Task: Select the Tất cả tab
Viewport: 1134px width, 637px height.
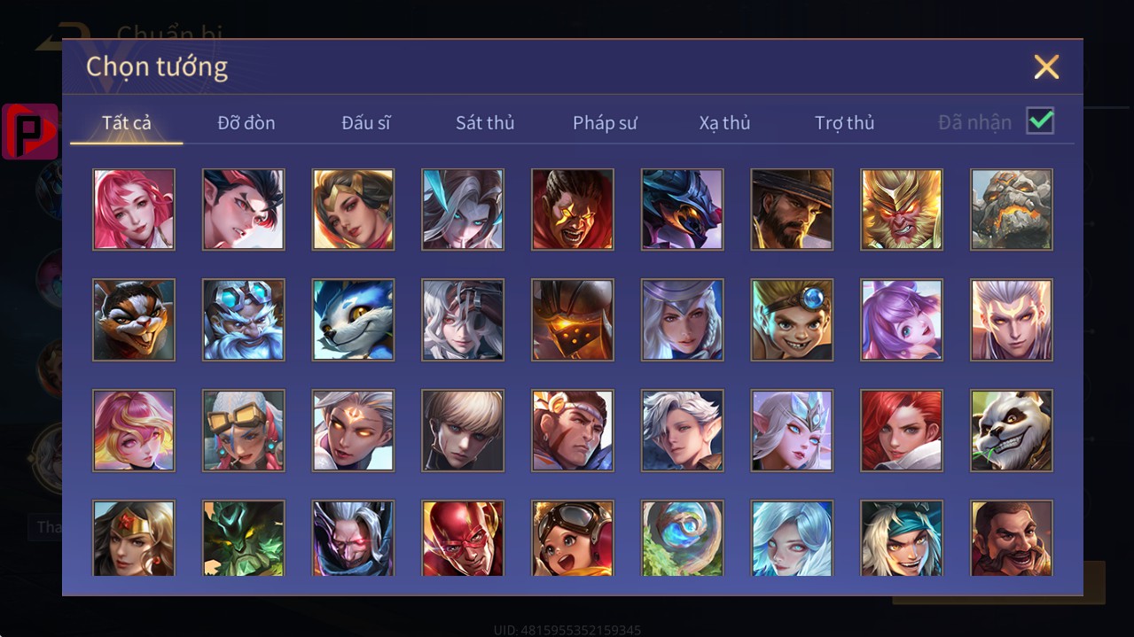Action: tap(127, 123)
